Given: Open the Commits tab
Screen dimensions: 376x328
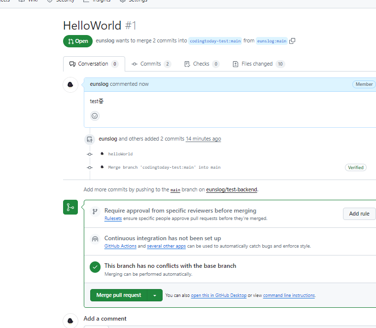Looking at the screenshot, I should click(x=151, y=64).
